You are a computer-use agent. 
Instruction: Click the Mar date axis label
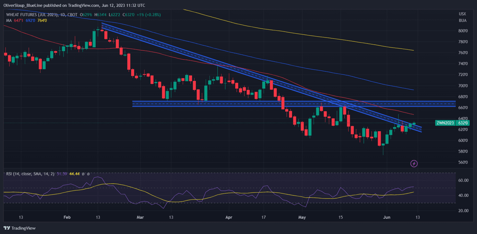click(140, 217)
